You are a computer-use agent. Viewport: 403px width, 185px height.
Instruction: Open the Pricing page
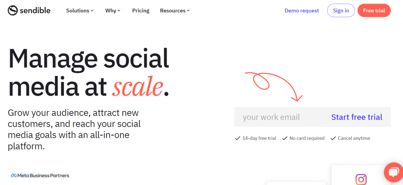140,11
